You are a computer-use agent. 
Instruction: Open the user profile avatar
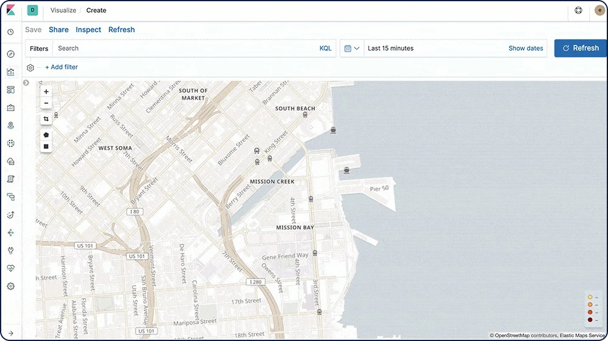click(x=600, y=10)
